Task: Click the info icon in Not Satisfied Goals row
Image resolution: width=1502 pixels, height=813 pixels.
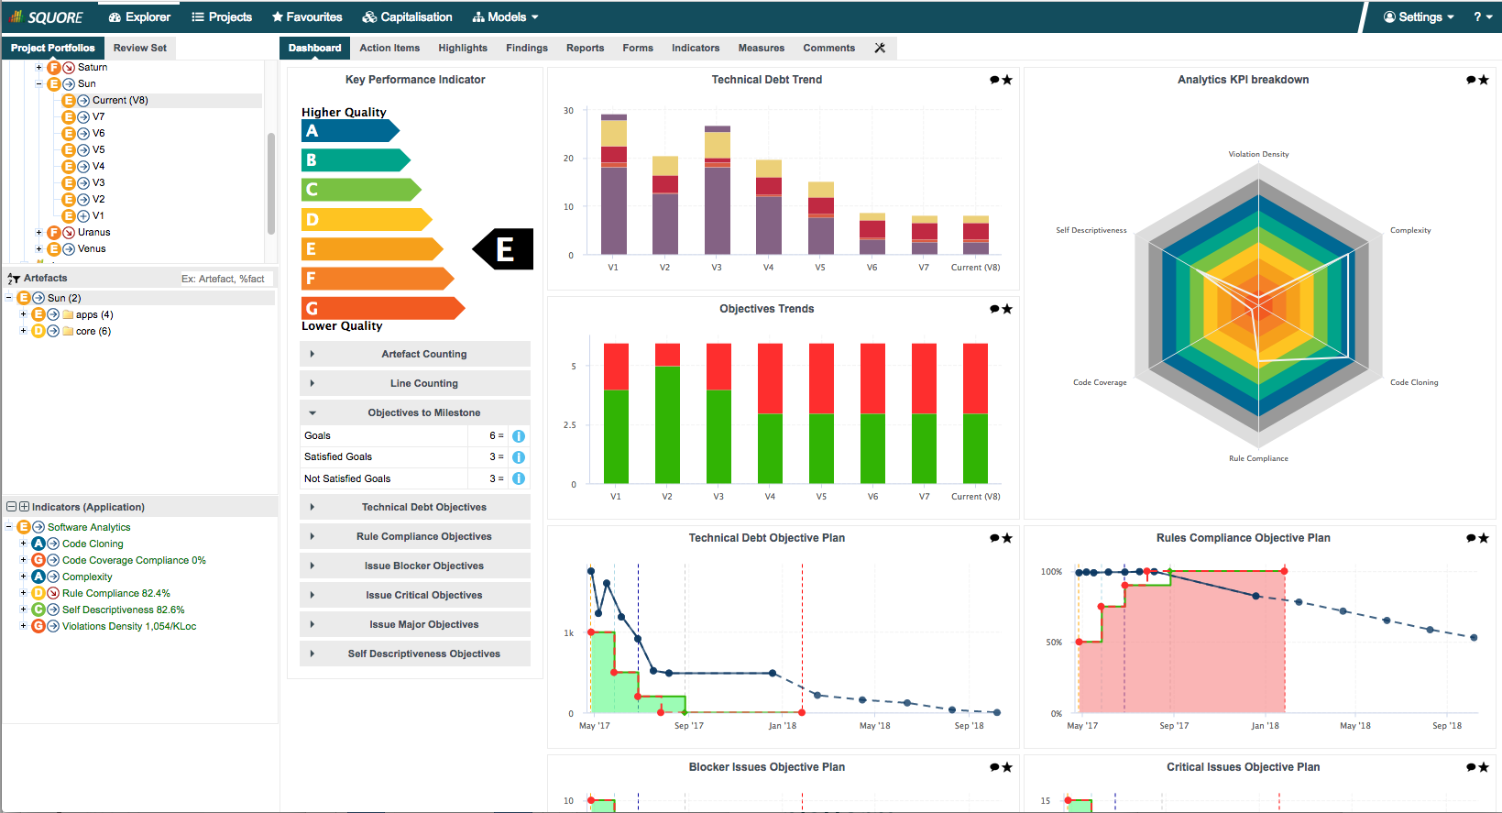Action: point(519,478)
